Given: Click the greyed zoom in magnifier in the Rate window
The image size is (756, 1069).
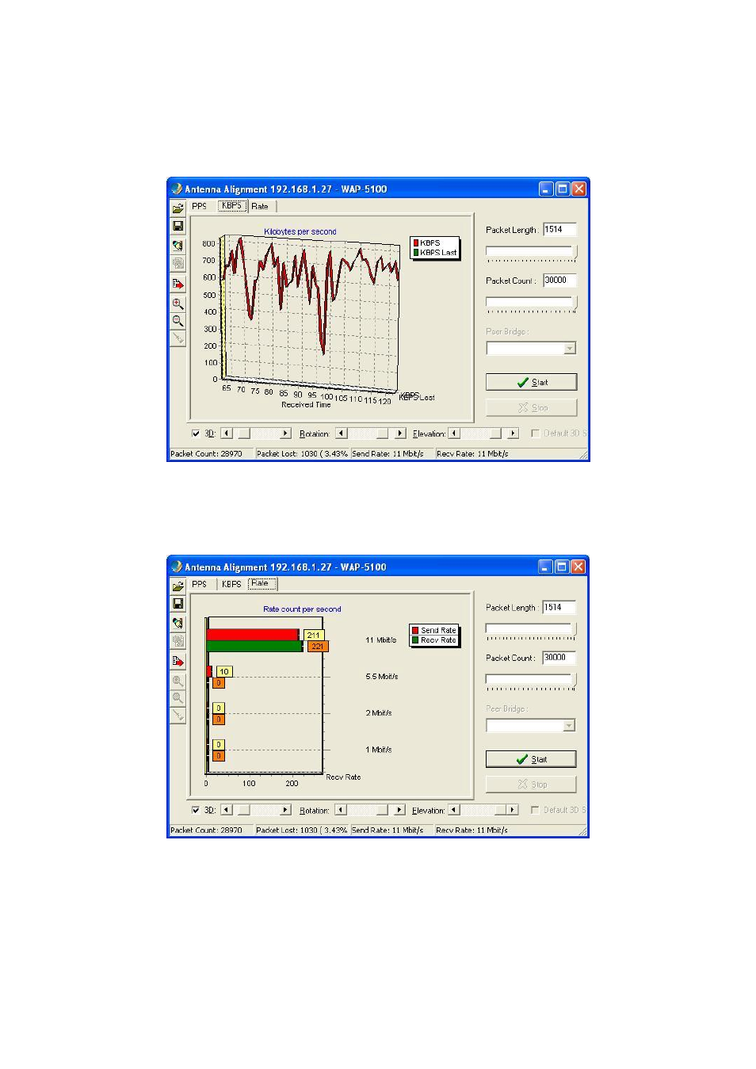Looking at the screenshot, I should (178, 681).
